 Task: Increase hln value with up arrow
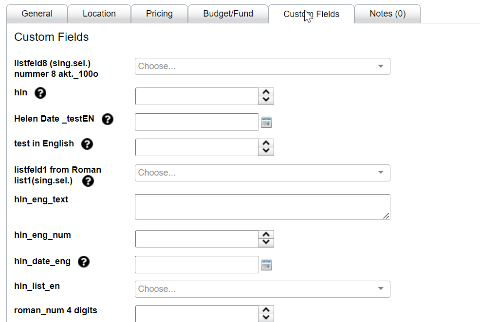(x=266, y=92)
